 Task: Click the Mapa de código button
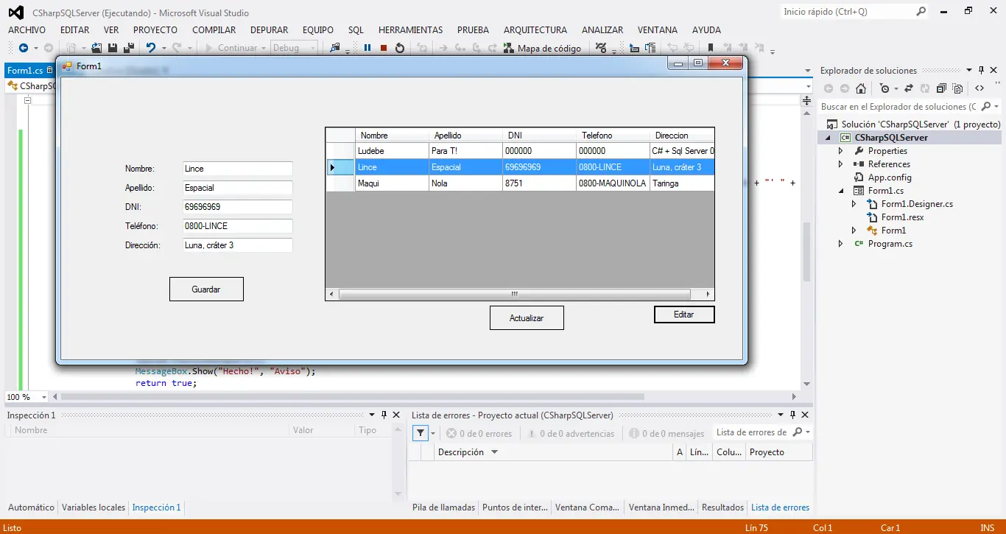point(542,48)
